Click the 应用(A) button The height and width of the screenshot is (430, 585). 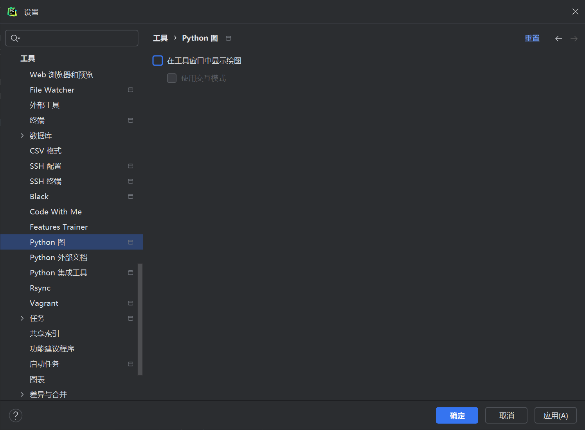555,416
